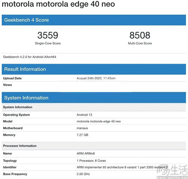Image resolution: width=188 pixels, height=179 pixels.
Task: Click 'Geekbench 4.2.0 for Android AArch64' text
Action: pos(29,57)
